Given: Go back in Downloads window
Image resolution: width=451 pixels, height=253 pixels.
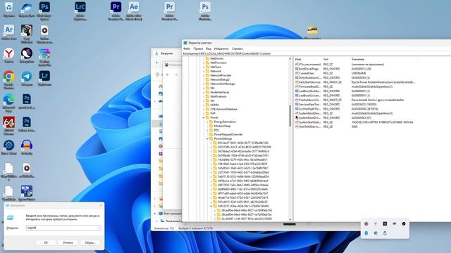Looking at the screenshot, I should [157, 63].
